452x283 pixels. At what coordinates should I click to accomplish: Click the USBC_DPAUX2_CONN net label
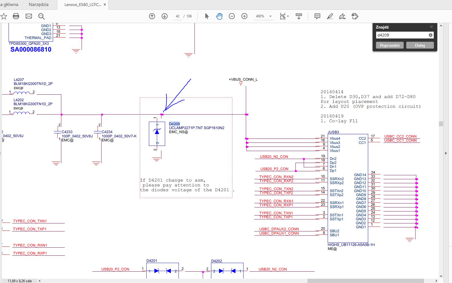(279, 229)
